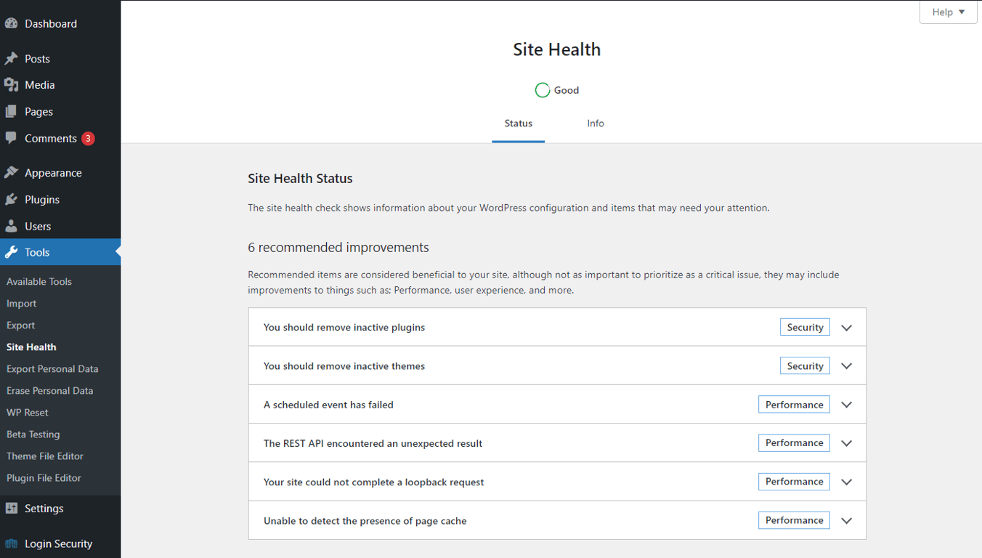Click the Users icon in sidebar
Screen dimensions: 982x558
pyautogui.click(x=12, y=225)
